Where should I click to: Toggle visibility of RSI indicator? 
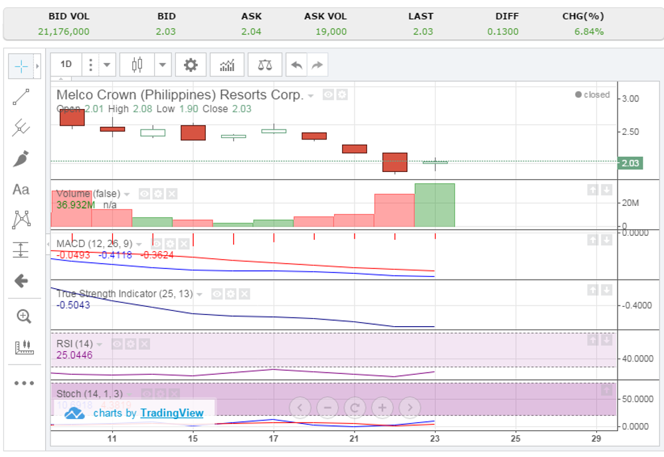point(118,344)
